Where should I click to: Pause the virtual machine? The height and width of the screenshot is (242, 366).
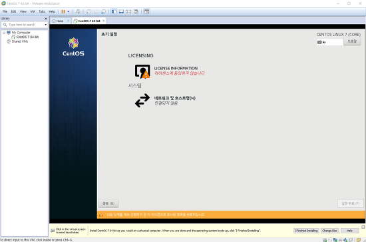(x=63, y=11)
